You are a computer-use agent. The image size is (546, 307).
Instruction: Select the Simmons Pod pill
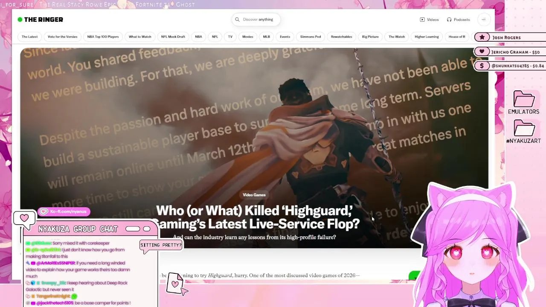pyautogui.click(x=311, y=37)
